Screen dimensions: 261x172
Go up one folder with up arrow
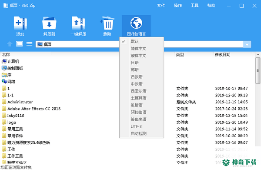coord(10,44)
